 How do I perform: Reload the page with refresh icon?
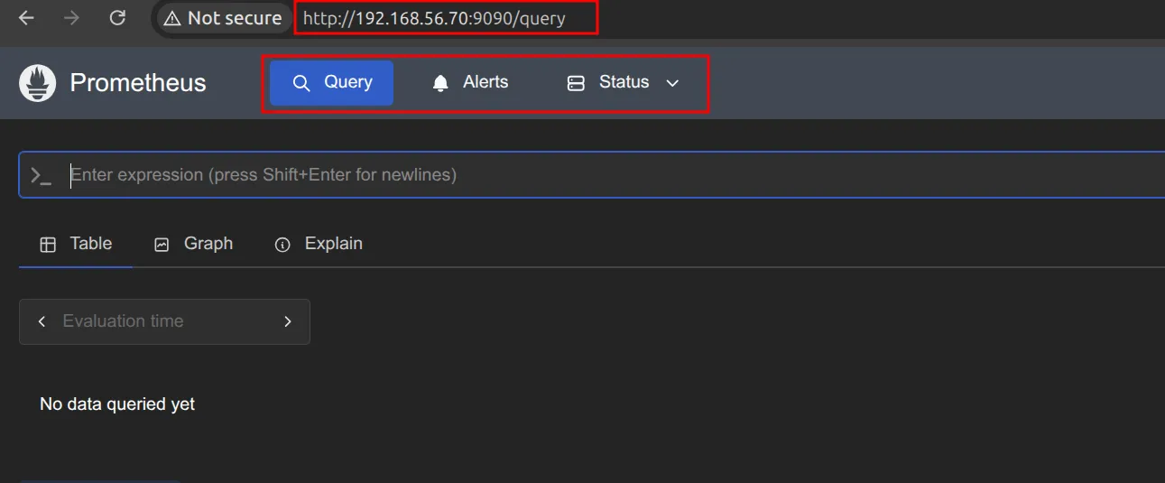(x=117, y=18)
